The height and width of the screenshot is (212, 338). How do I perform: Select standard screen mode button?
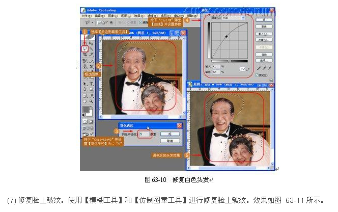pos(84,128)
